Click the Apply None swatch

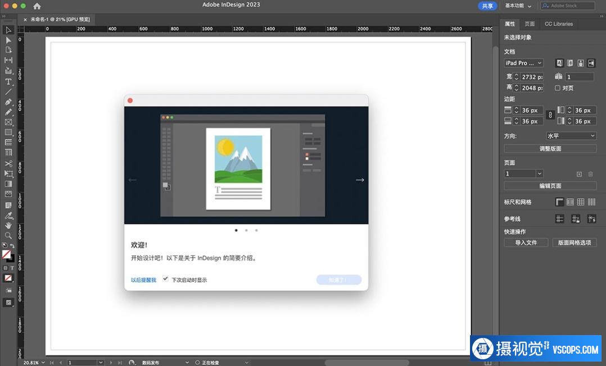click(8, 278)
